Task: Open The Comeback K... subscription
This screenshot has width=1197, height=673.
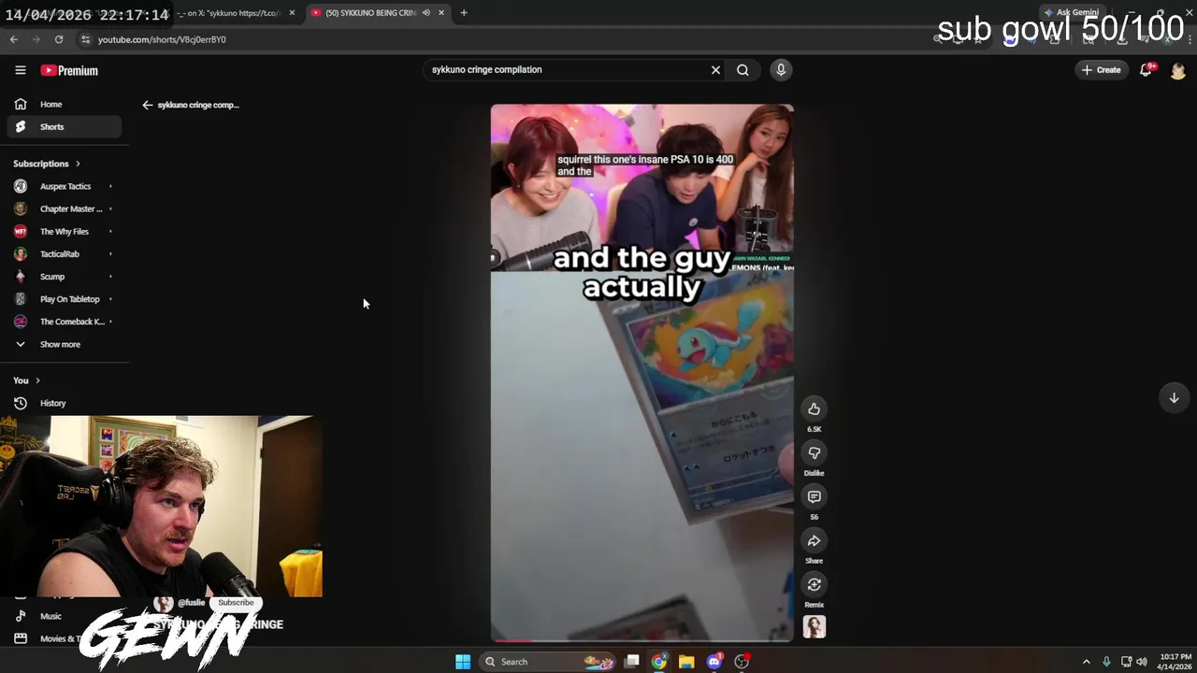Action: pyautogui.click(x=64, y=322)
